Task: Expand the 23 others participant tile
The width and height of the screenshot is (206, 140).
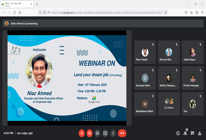Action: [169, 104]
